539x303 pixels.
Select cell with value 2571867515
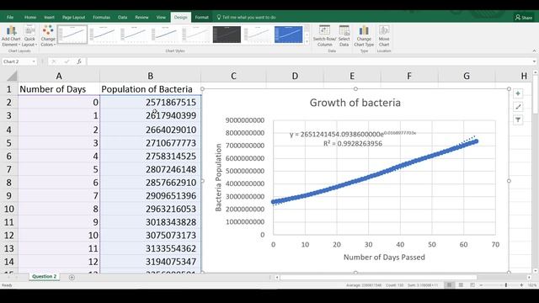click(x=150, y=103)
